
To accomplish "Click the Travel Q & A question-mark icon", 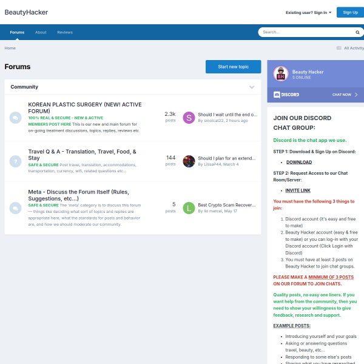I will coord(16,161).
